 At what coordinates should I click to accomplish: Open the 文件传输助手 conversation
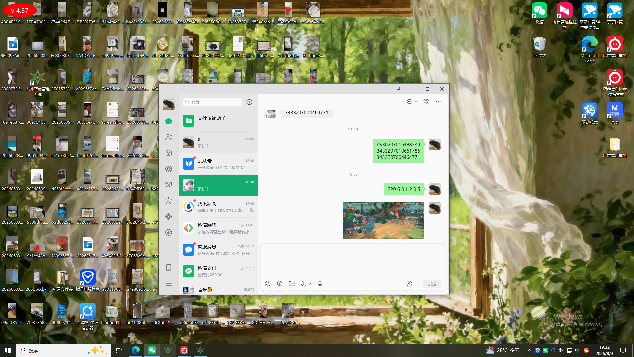click(218, 121)
